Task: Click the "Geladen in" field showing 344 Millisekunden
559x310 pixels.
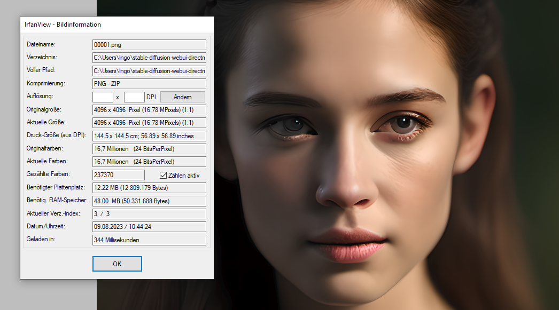Action: (x=149, y=240)
